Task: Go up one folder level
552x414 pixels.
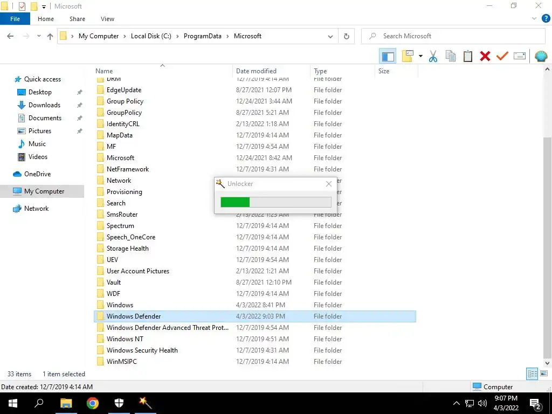Action: click(50, 36)
